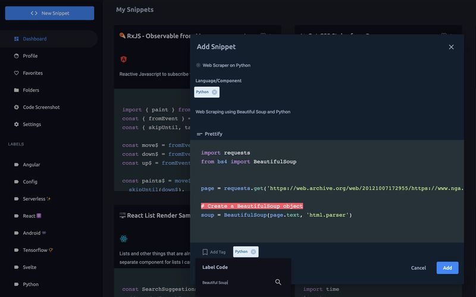The width and height of the screenshot is (476, 297).
Task: Click the Add Tag bookmark icon
Action: pos(205,252)
